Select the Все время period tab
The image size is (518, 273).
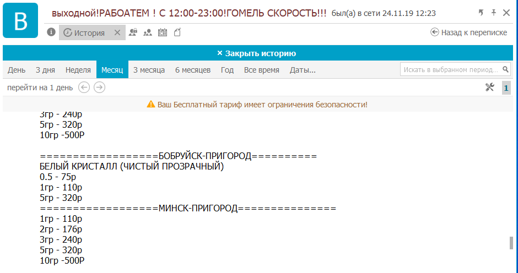262,70
